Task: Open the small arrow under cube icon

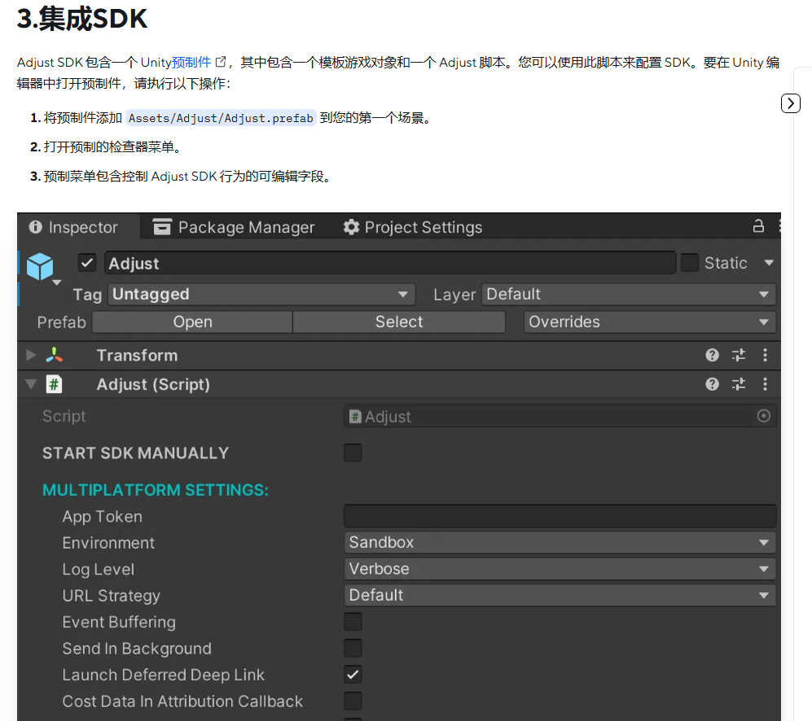Action: click(57, 282)
